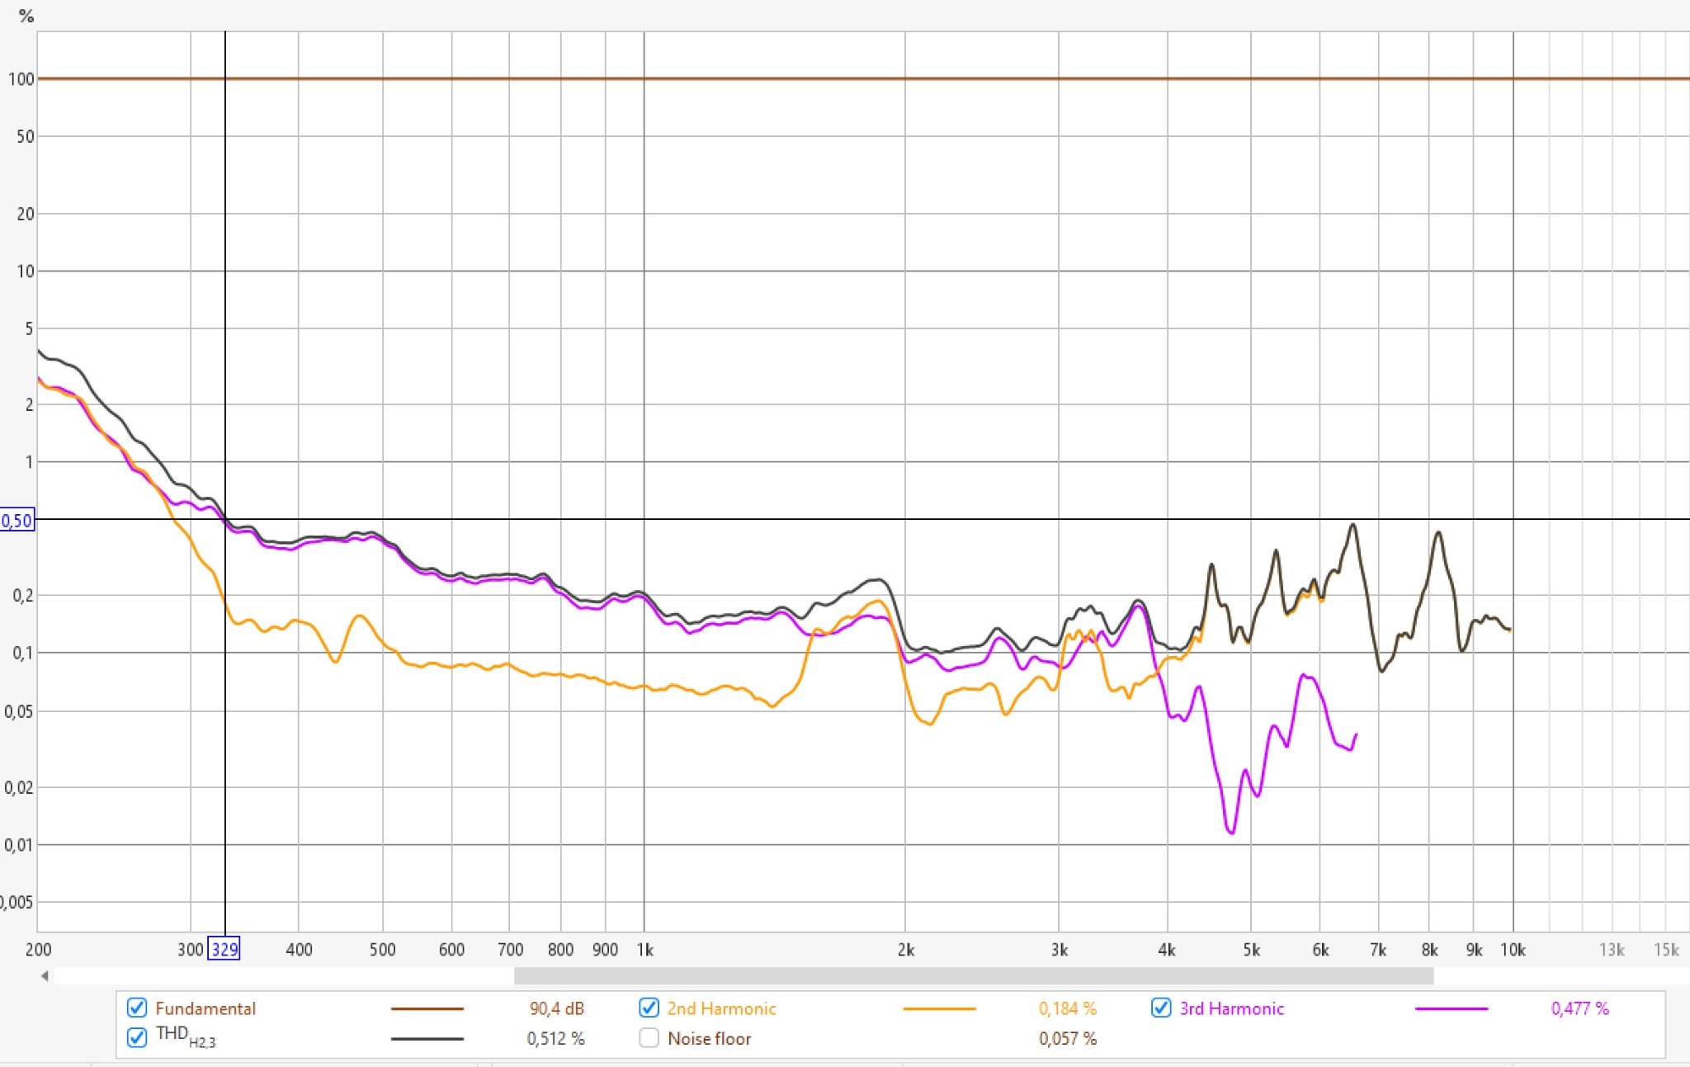Click the THD dark gray line sample

click(x=427, y=1038)
